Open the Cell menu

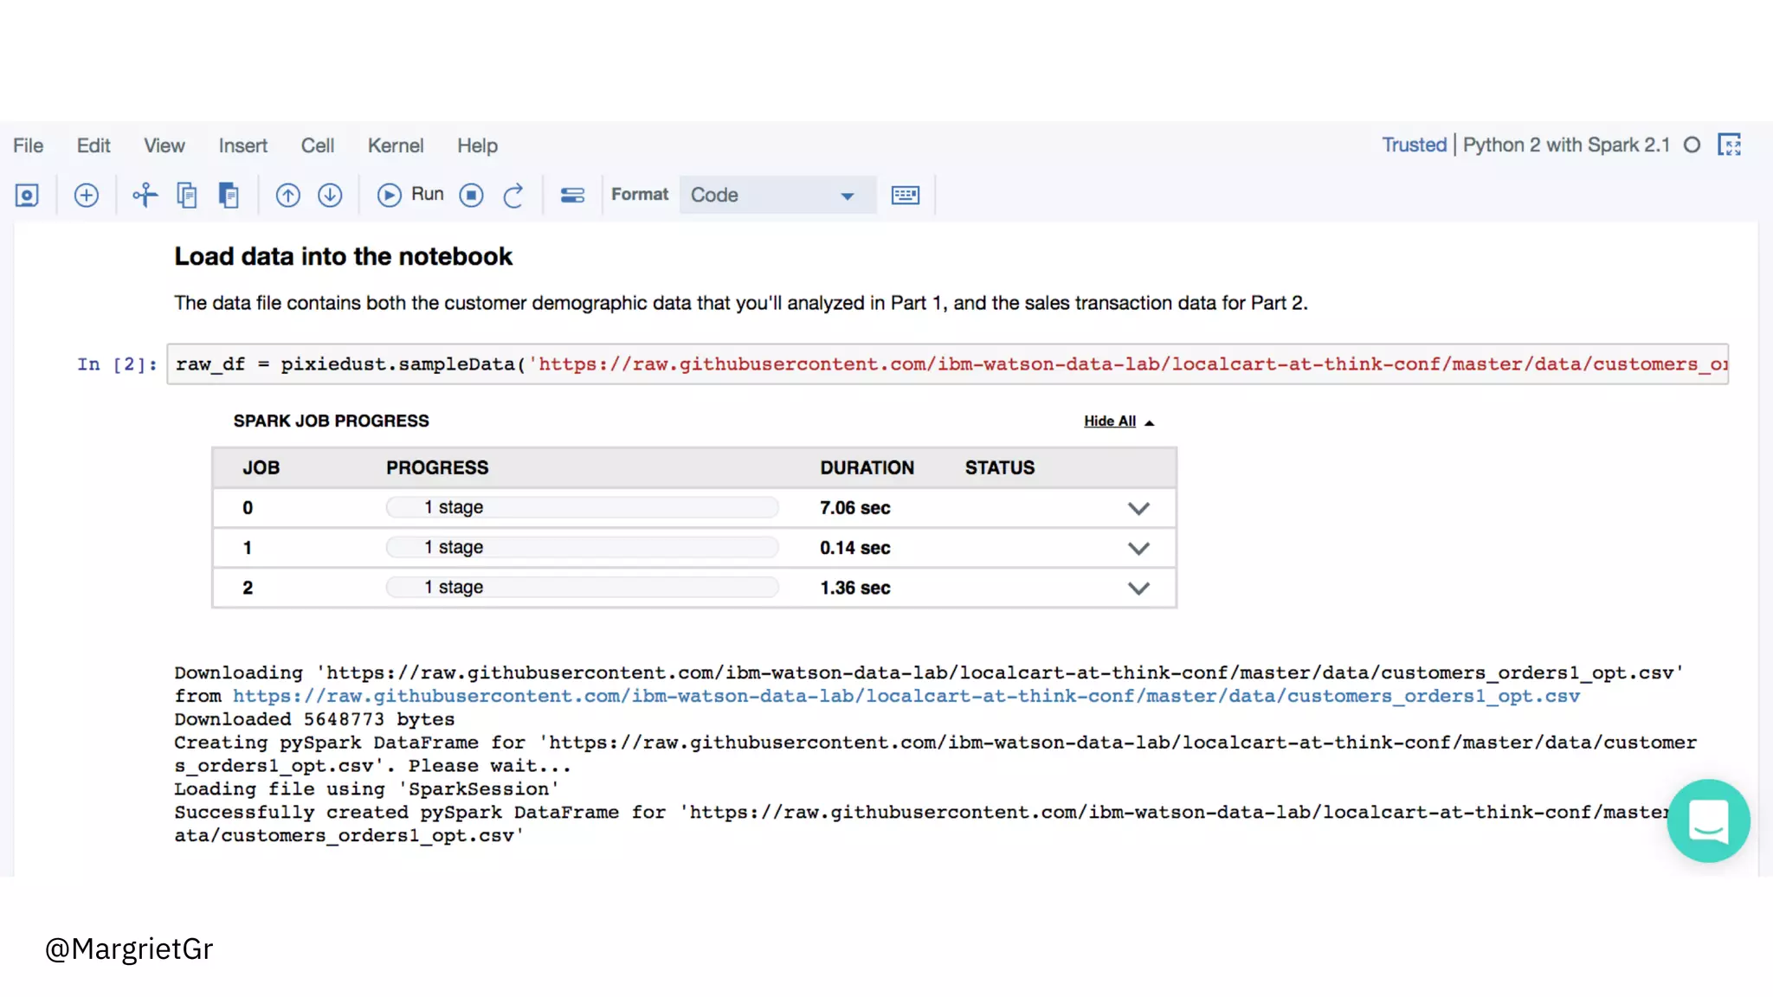[317, 145]
